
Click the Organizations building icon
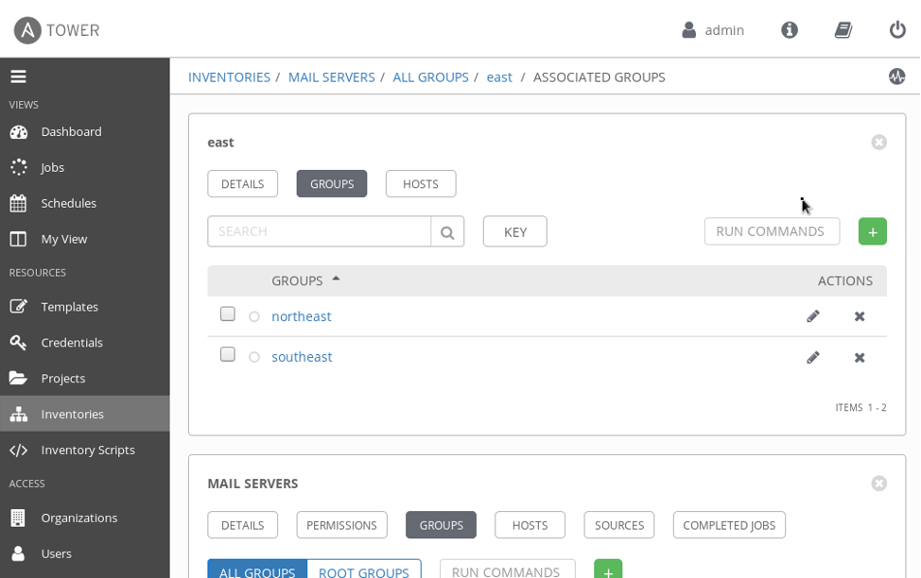click(x=18, y=518)
